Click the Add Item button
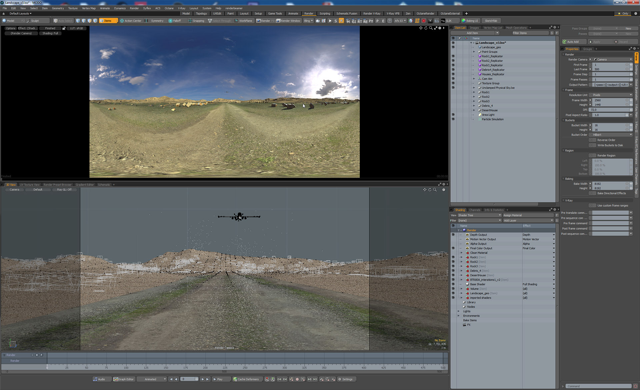 click(472, 33)
